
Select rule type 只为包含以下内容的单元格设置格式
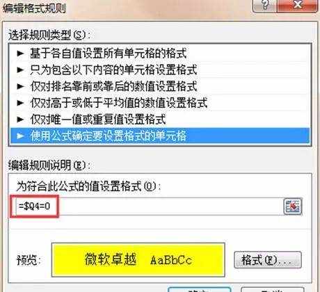point(160,70)
